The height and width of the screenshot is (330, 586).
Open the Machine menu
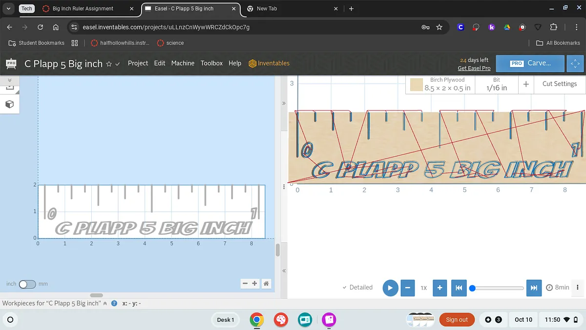183,63
